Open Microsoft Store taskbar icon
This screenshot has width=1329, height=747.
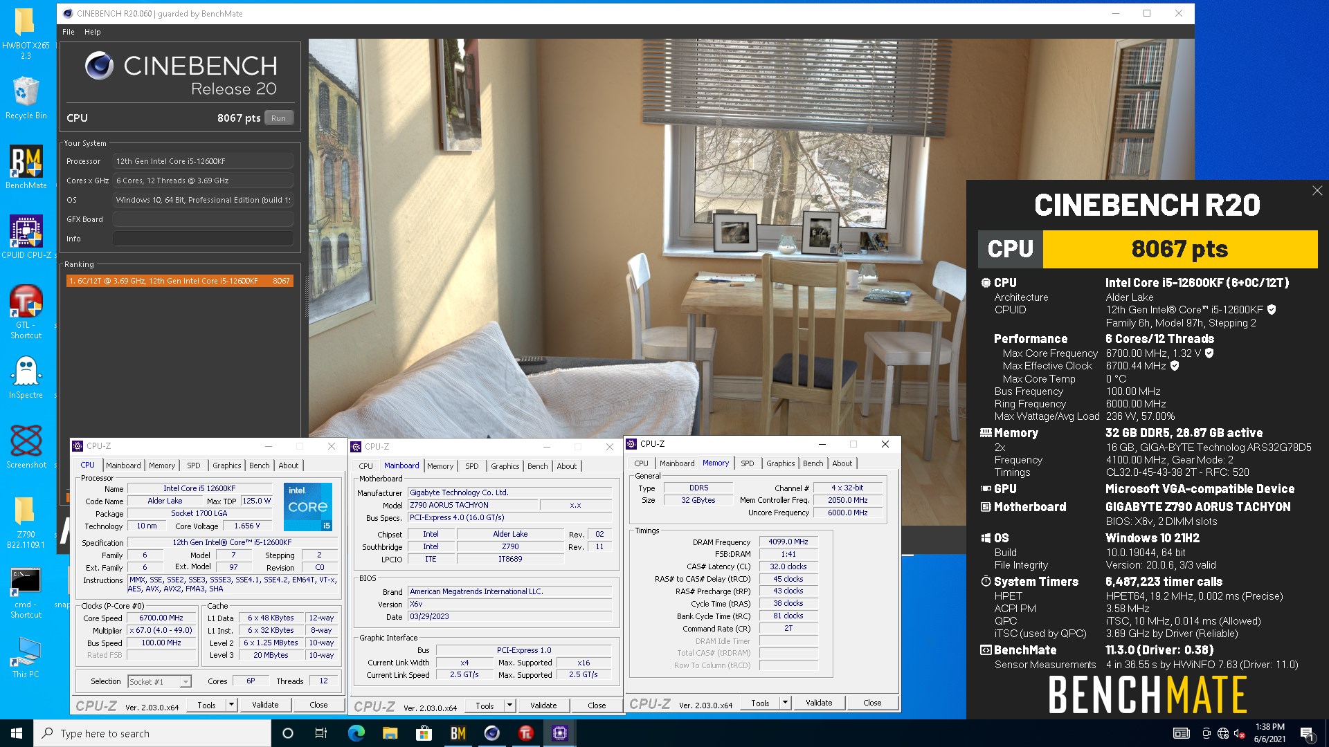pyautogui.click(x=424, y=733)
